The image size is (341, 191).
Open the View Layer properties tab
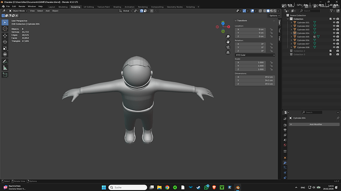[285, 135]
